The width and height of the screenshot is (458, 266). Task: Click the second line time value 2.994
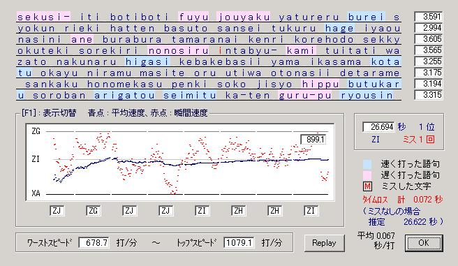[429, 28]
